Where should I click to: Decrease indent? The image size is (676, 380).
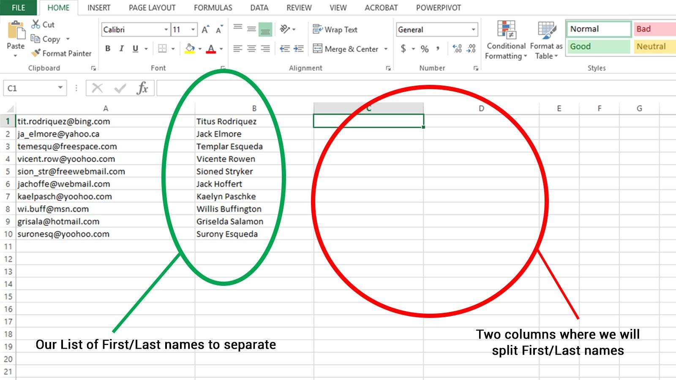tap(285, 49)
